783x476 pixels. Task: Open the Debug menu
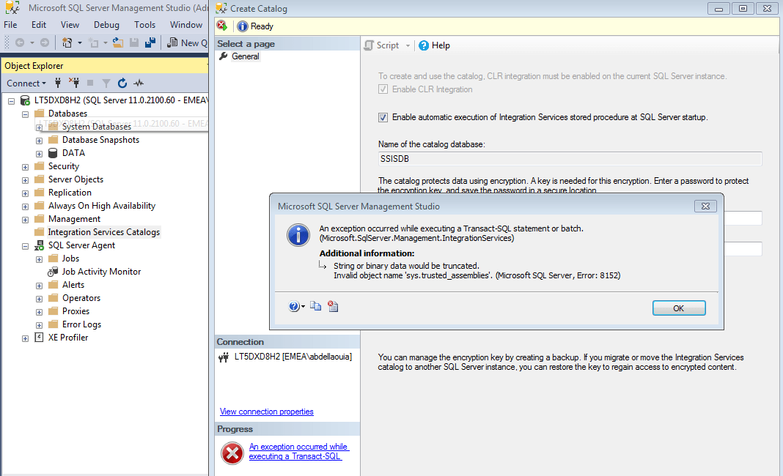[106, 24]
